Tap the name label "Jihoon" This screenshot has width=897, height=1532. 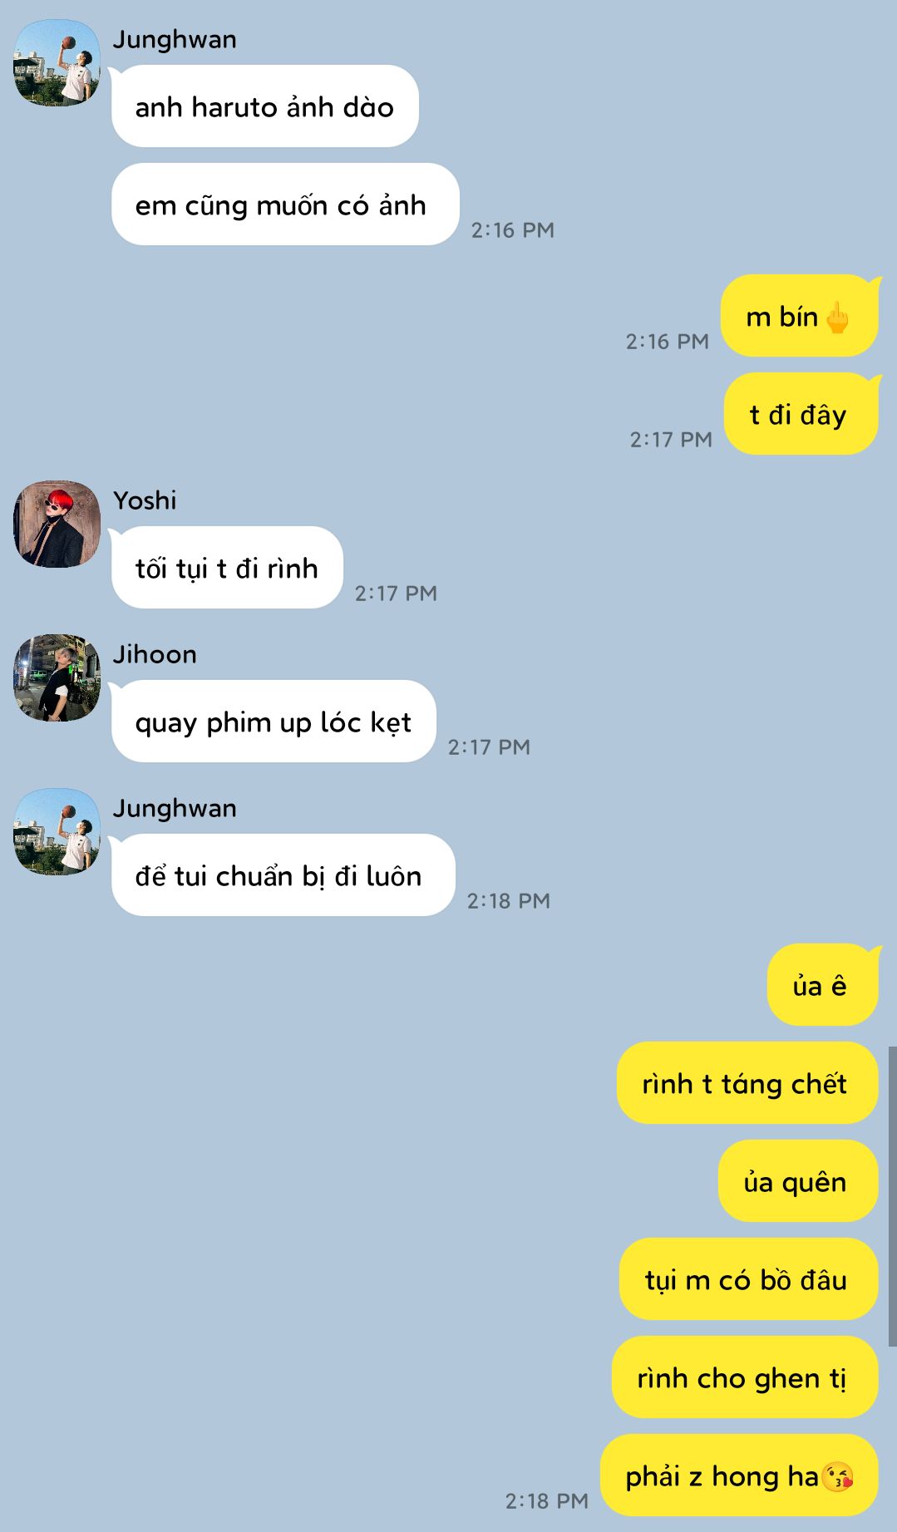point(155,654)
